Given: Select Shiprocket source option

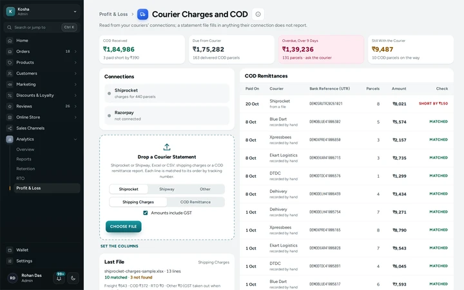Looking at the screenshot, I should coord(128,189).
